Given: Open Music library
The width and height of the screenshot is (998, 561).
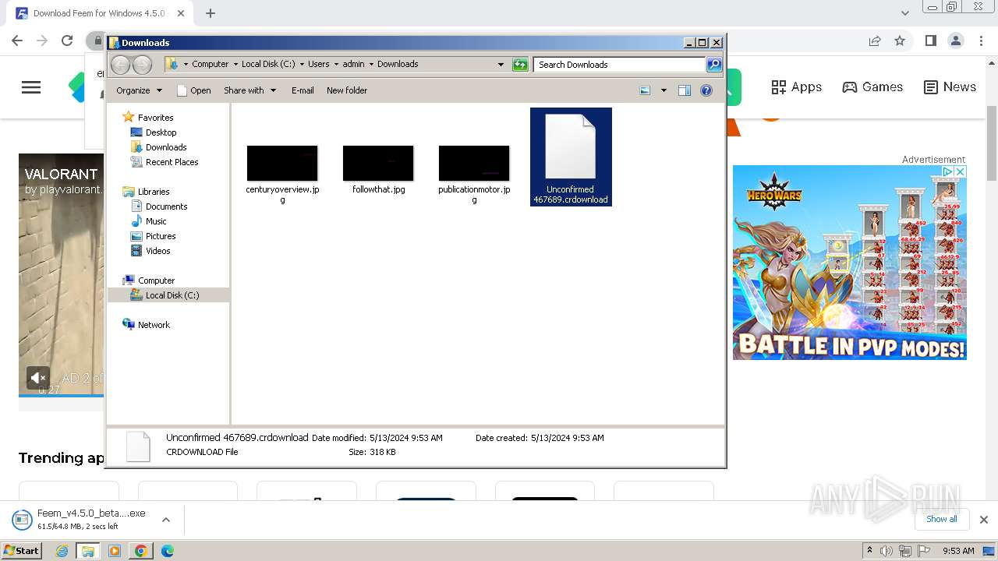Looking at the screenshot, I should tap(156, 221).
